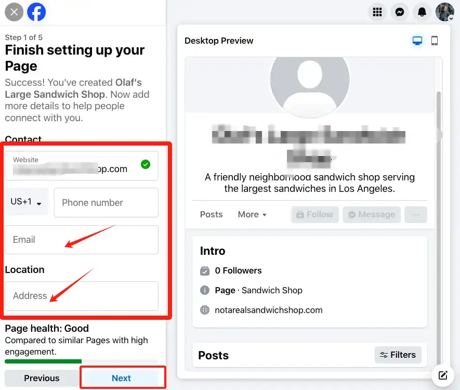Click the Message button in preview
The image size is (460, 390).
click(372, 215)
